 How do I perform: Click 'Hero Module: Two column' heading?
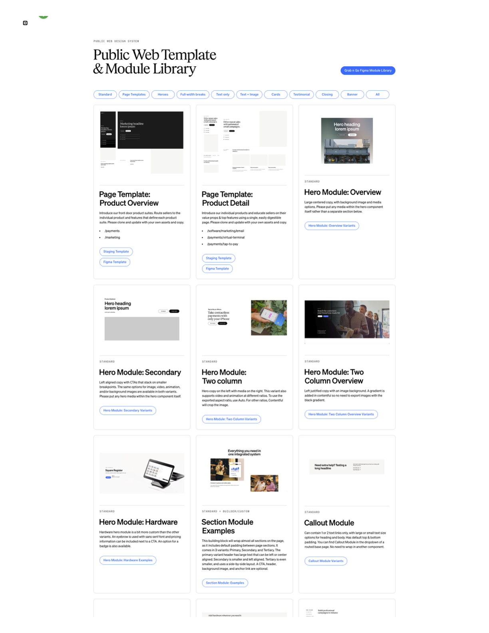pyautogui.click(x=224, y=377)
